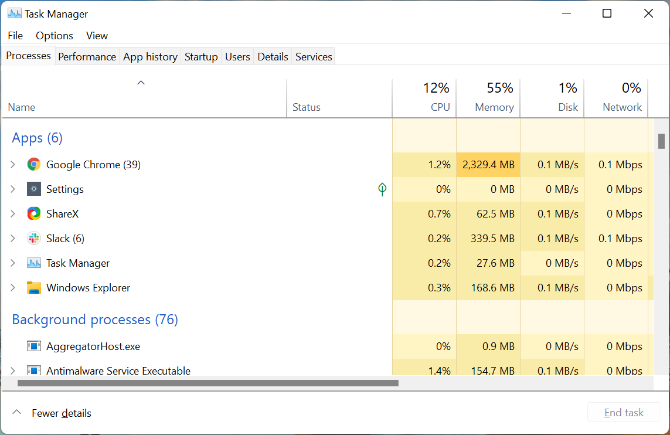The width and height of the screenshot is (670, 435).
Task: Click the Settings gear icon in Apps list
Action: click(33, 189)
